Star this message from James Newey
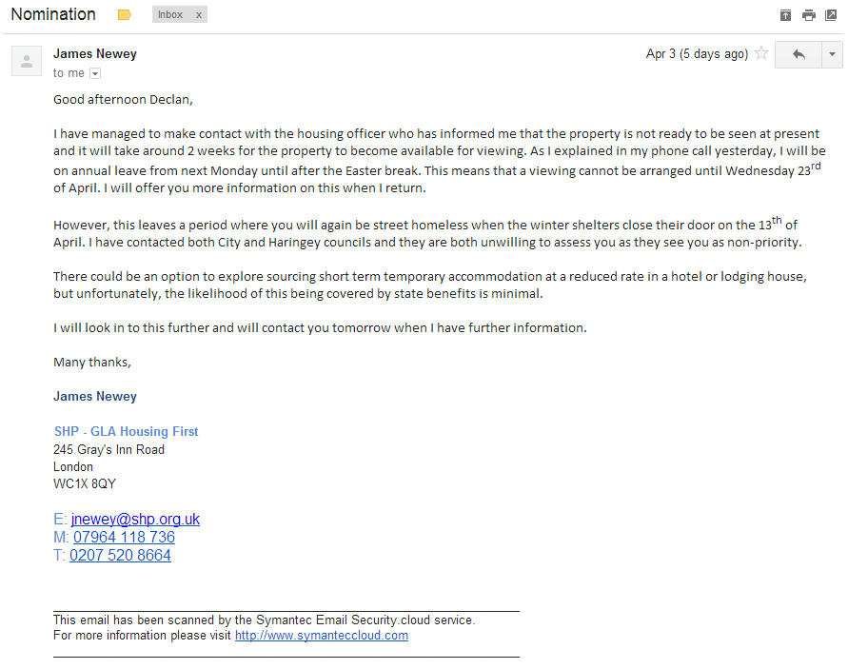The width and height of the screenshot is (848, 669). coord(761,53)
